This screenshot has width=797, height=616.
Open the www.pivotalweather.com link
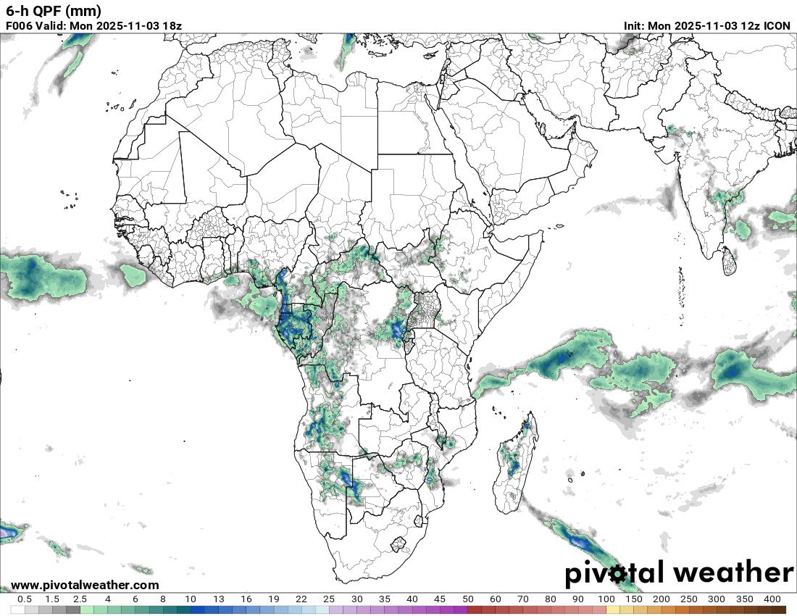85,585
